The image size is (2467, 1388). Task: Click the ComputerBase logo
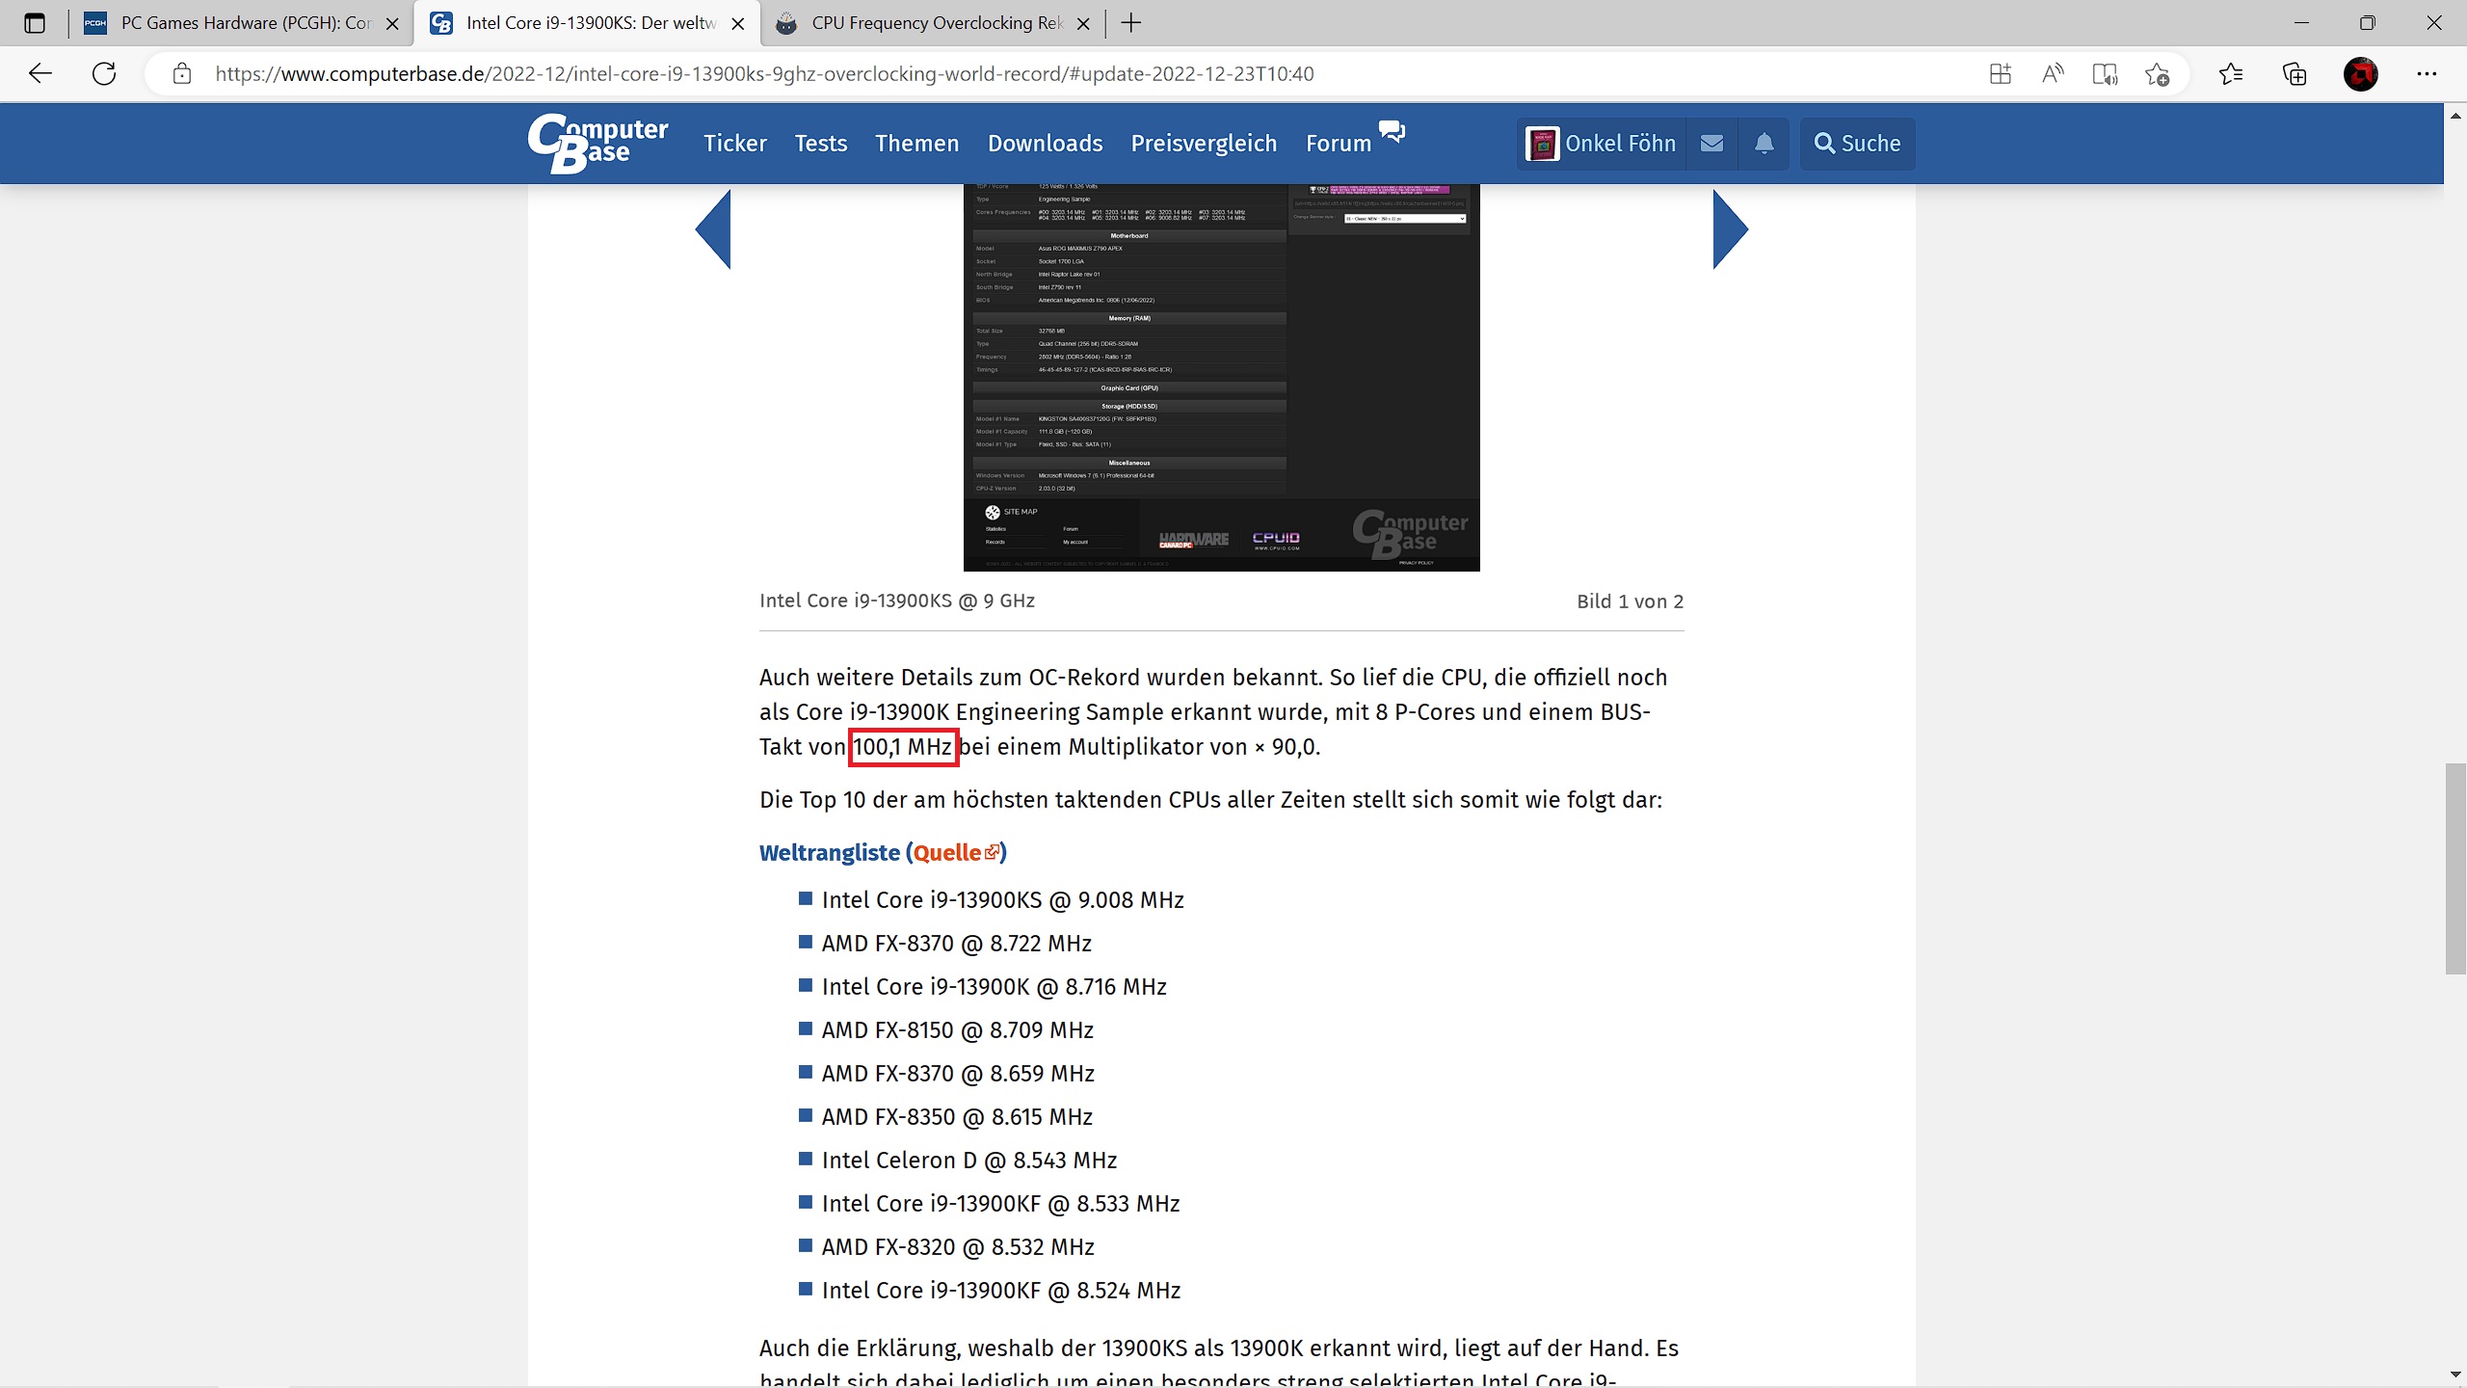coord(597,143)
